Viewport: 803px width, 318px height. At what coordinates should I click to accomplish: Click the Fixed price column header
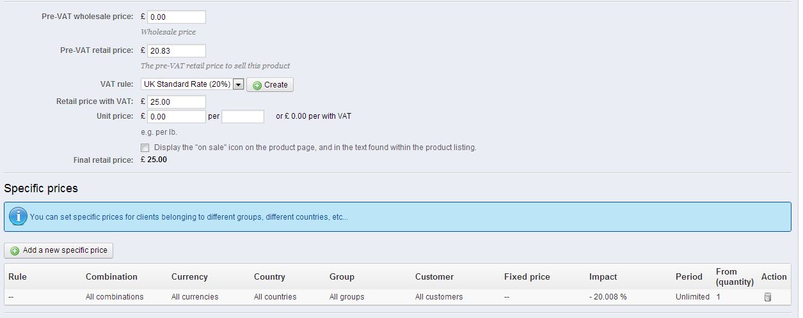pos(527,276)
